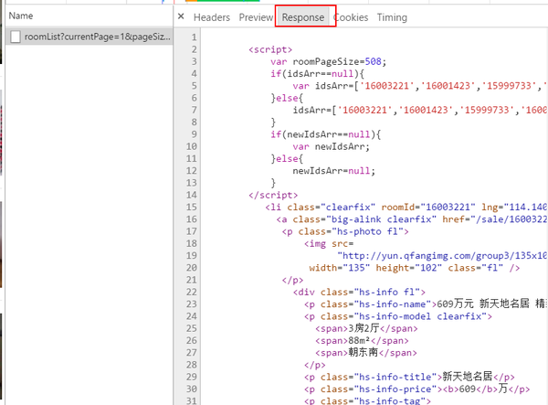The height and width of the screenshot is (405, 548).
Task: Click the width="135" height="102" line
Action: coord(415,268)
